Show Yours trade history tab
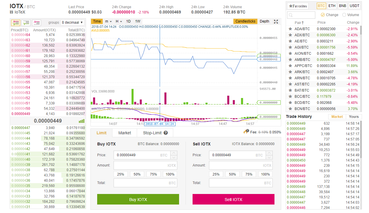 pyautogui.click(x=354, y=117)
